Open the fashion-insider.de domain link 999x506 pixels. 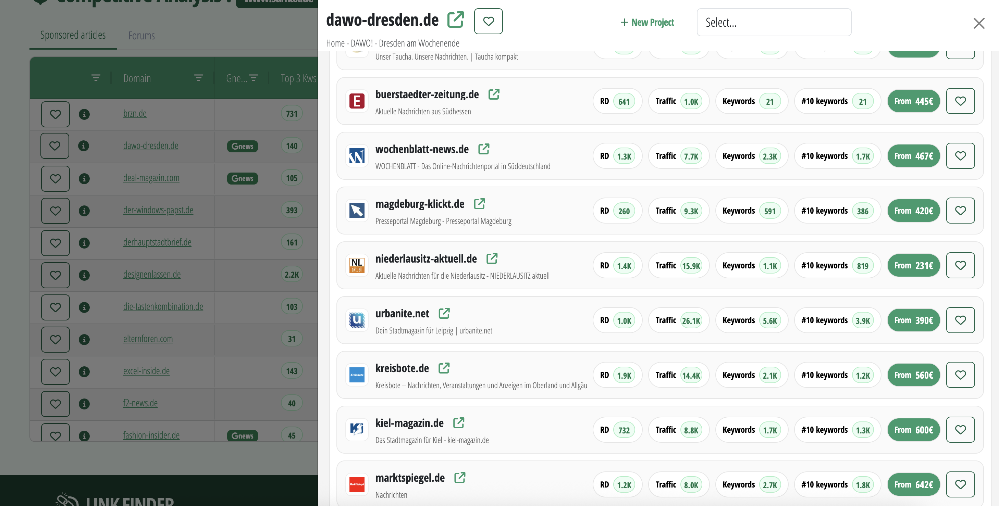[151, 435]
